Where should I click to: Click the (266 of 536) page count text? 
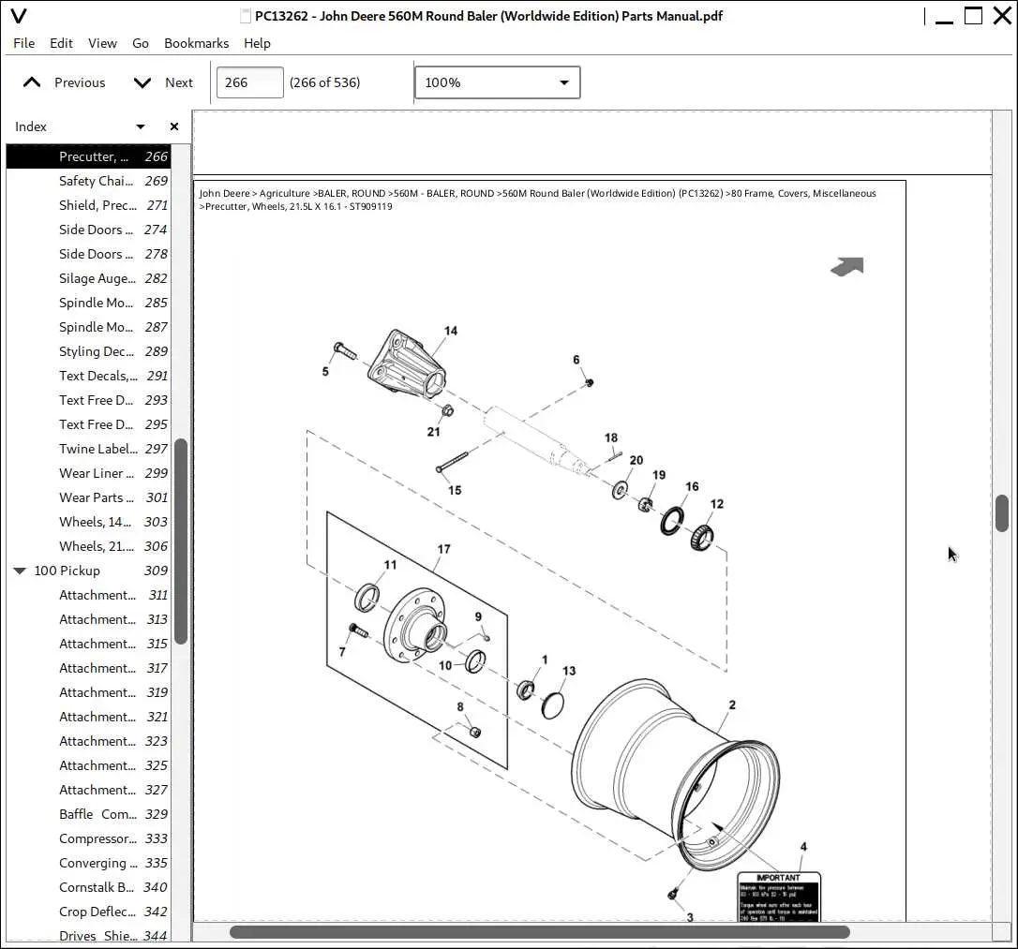[x=324, y=82]
